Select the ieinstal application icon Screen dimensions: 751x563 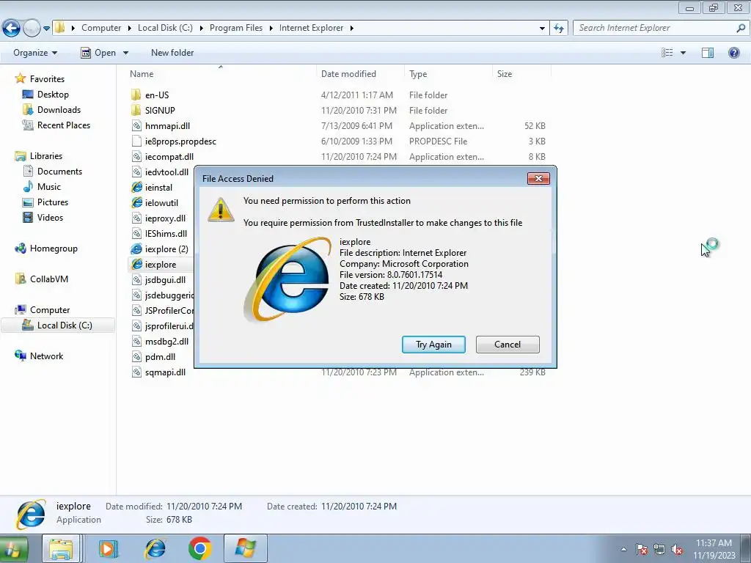click(136, 187)
